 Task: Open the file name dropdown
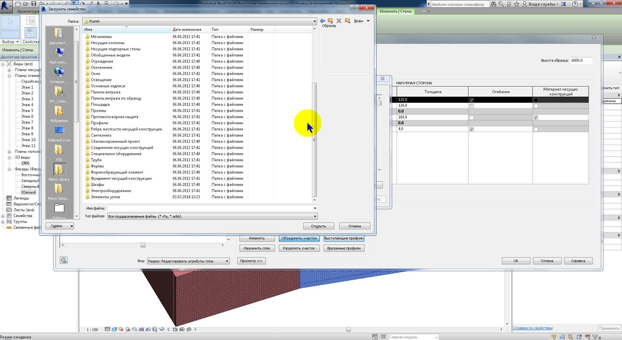click(x=315, y=208)
